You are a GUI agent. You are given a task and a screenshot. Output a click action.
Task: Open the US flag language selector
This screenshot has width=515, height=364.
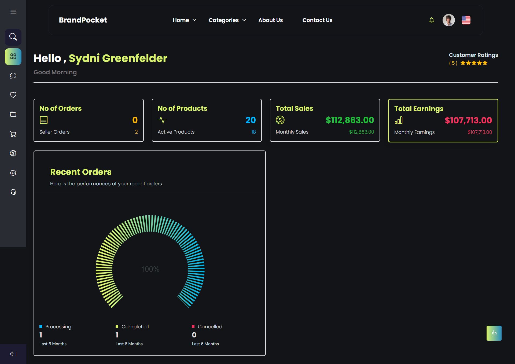(466, 20)
